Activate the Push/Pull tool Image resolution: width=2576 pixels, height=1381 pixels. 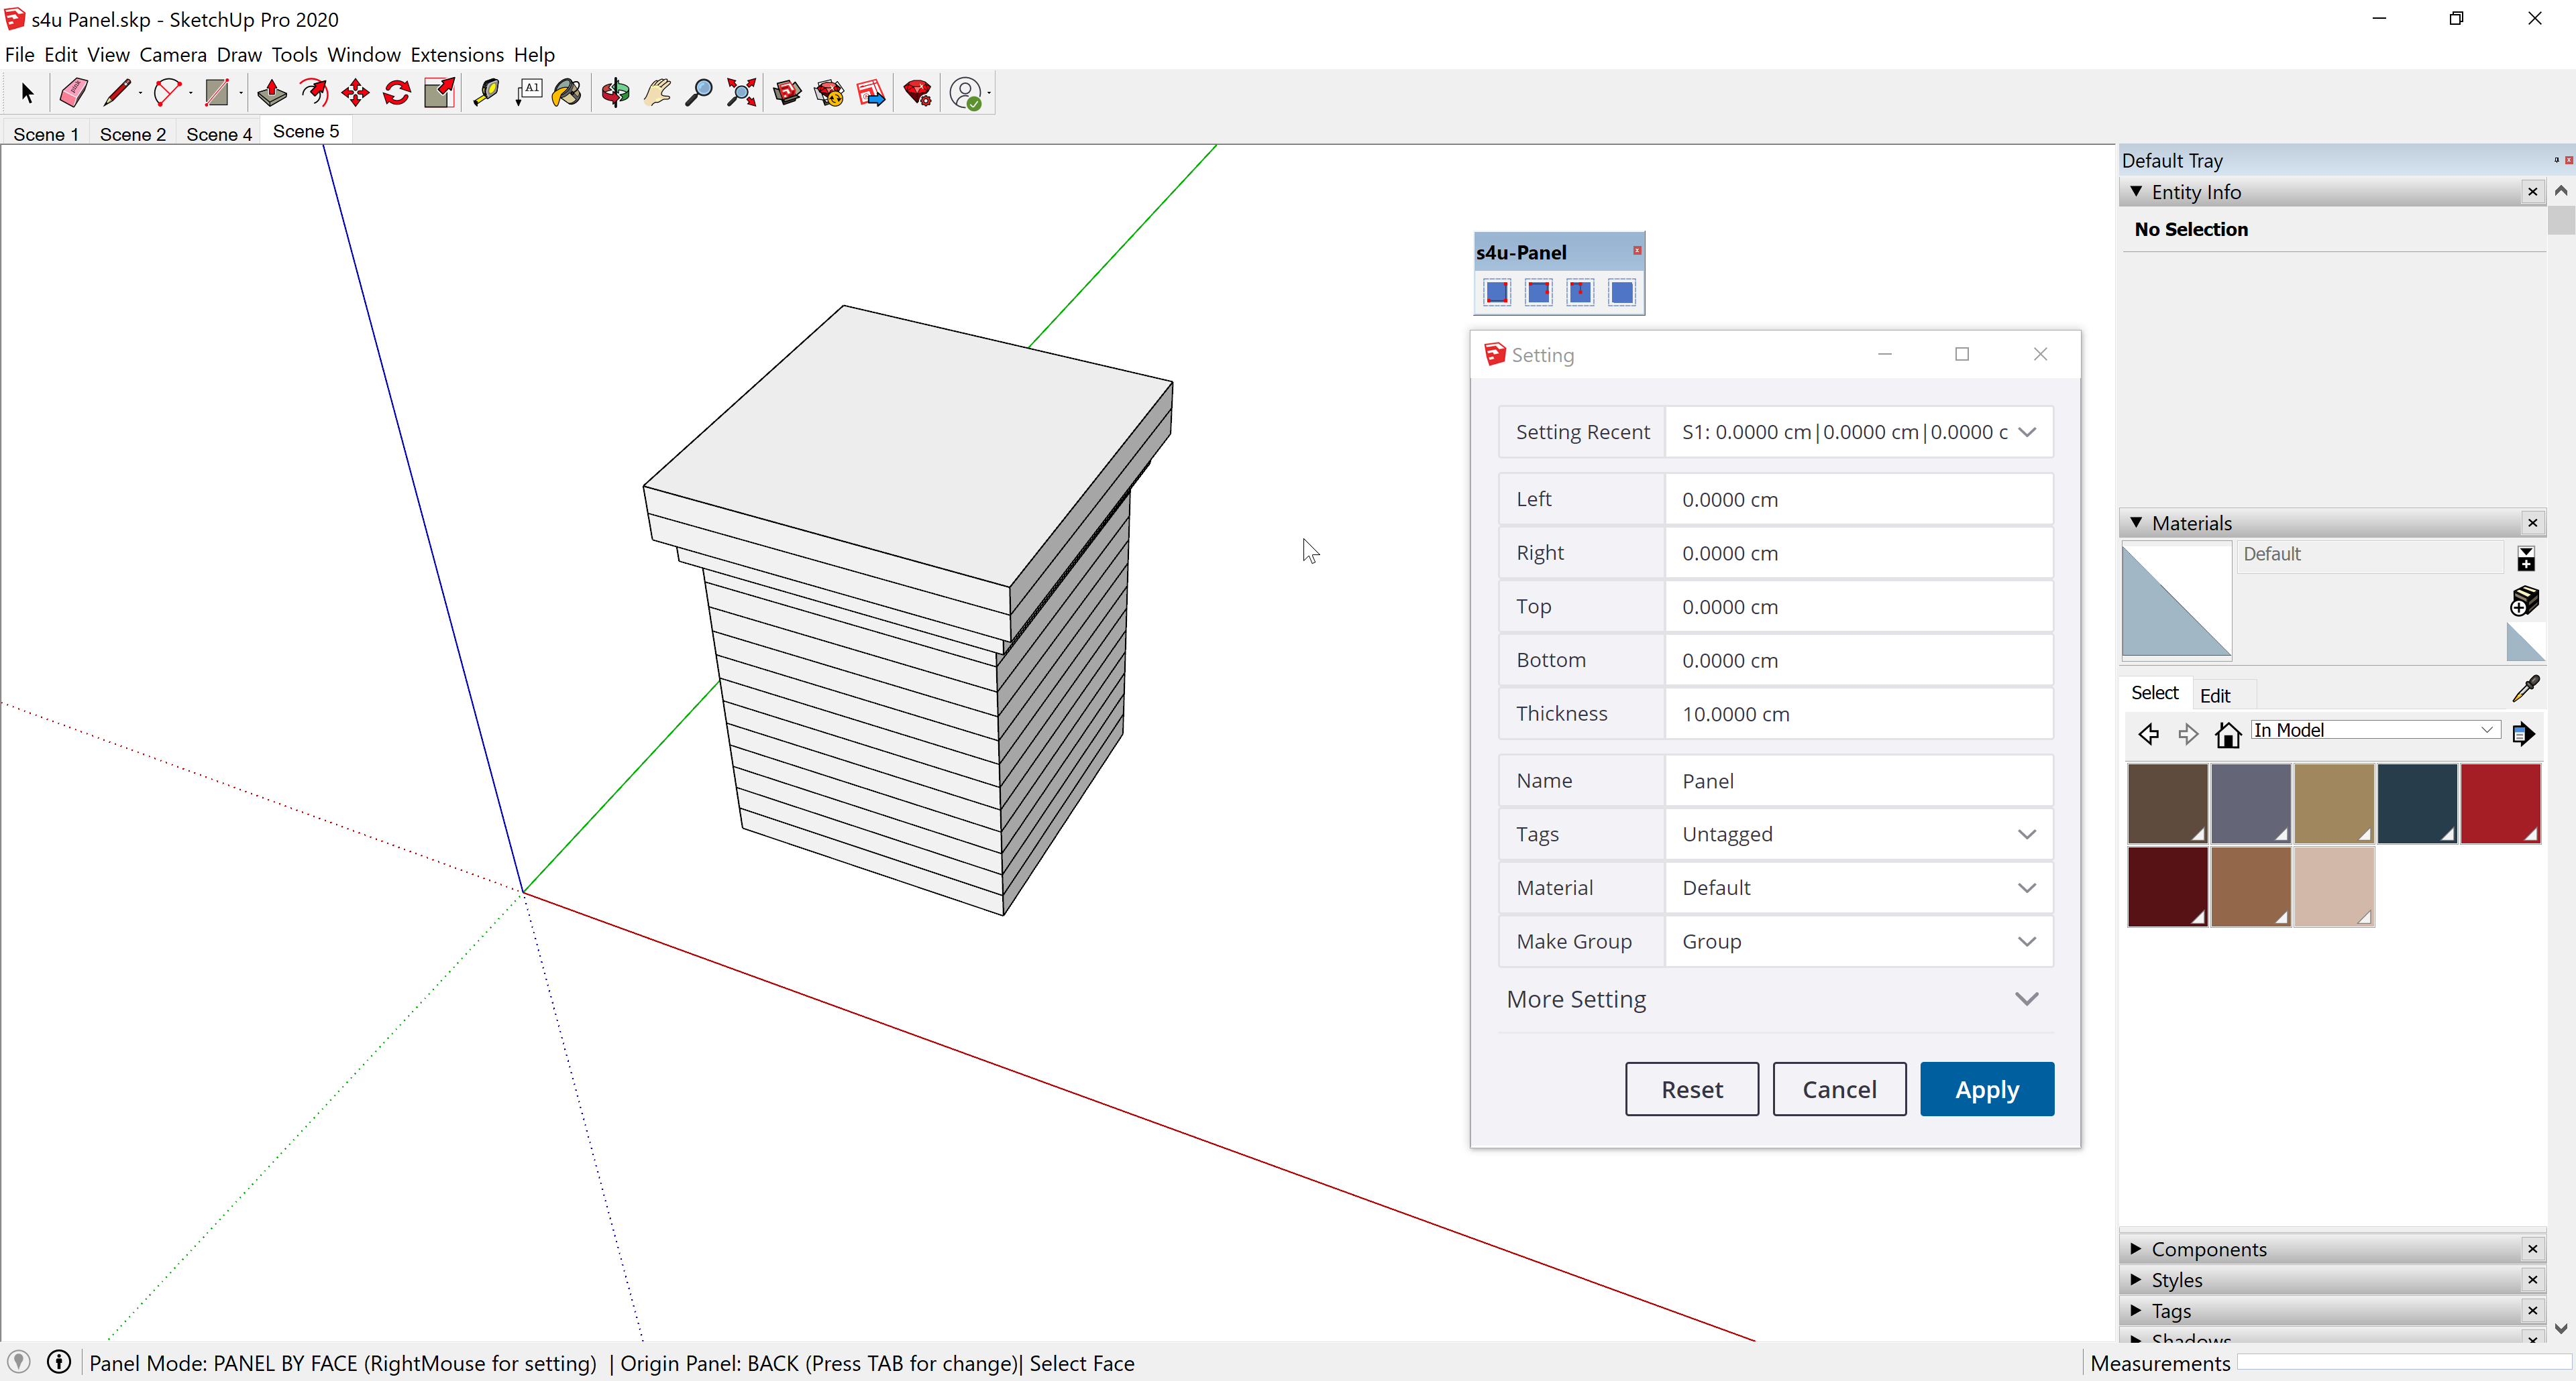(270, 92)
